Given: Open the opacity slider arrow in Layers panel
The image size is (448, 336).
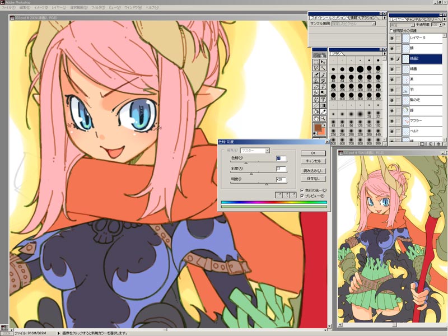Looking at the screenshot, I should pos(440,25).
